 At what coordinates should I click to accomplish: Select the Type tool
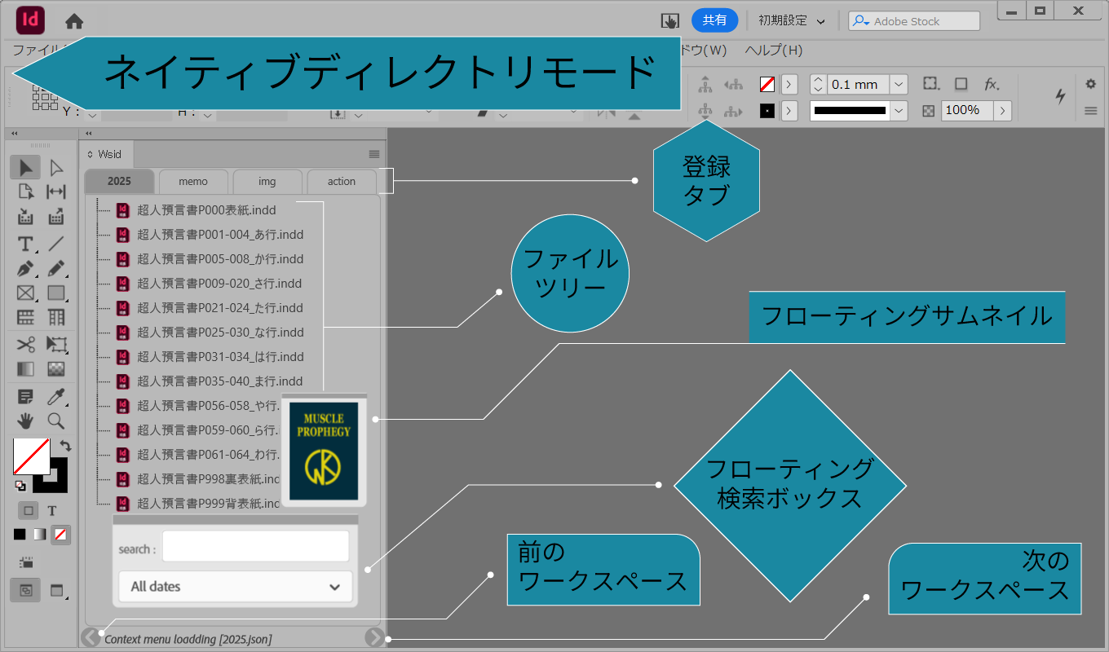[25, 244]
